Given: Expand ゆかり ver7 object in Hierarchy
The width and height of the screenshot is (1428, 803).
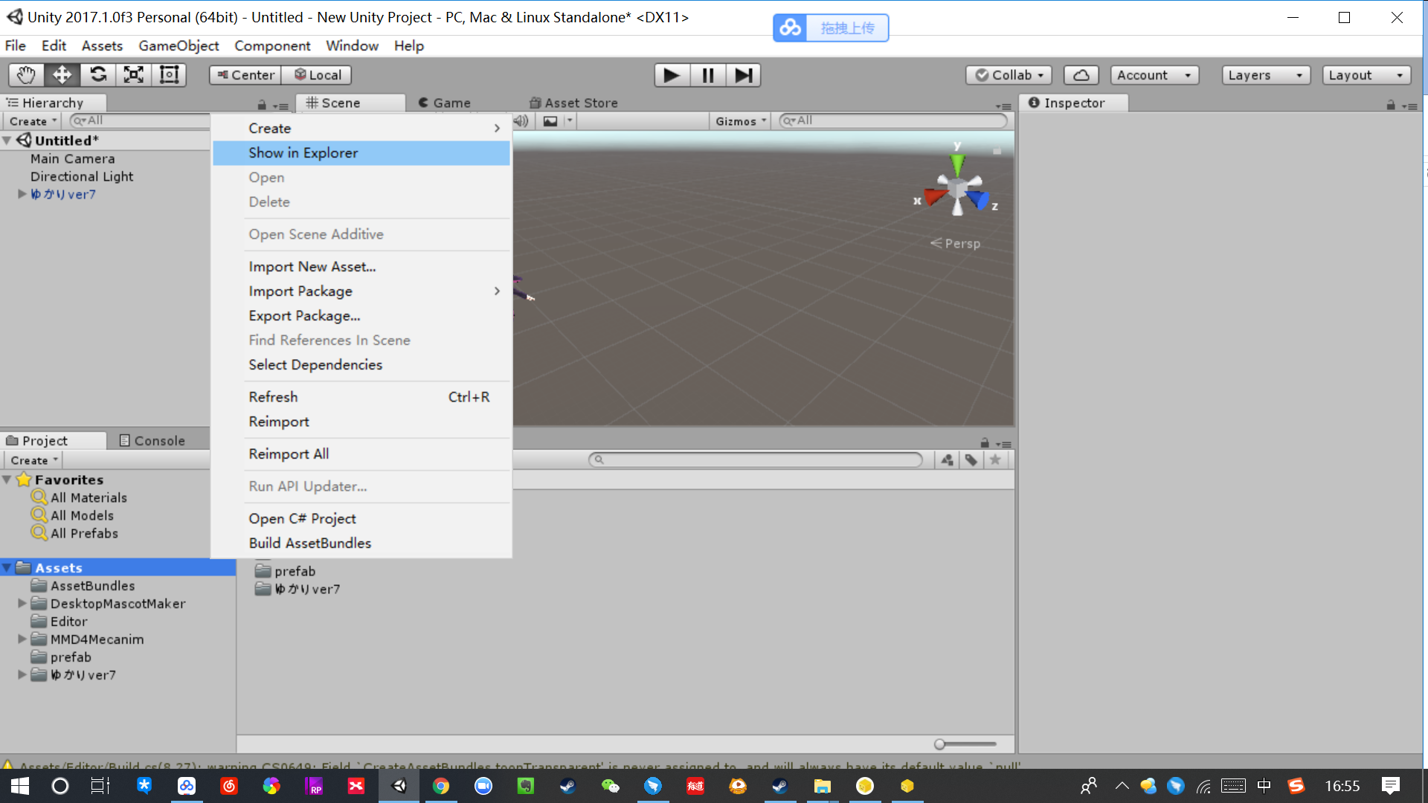Looking at the screenshot, I should pos(22,194).
